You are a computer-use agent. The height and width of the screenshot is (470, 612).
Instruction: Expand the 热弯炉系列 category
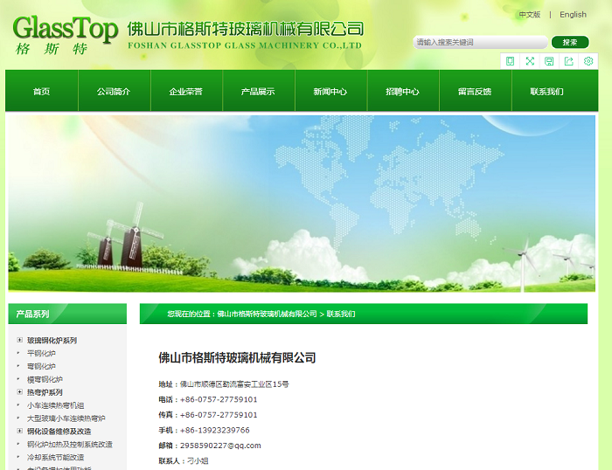(x=20, y=392)
